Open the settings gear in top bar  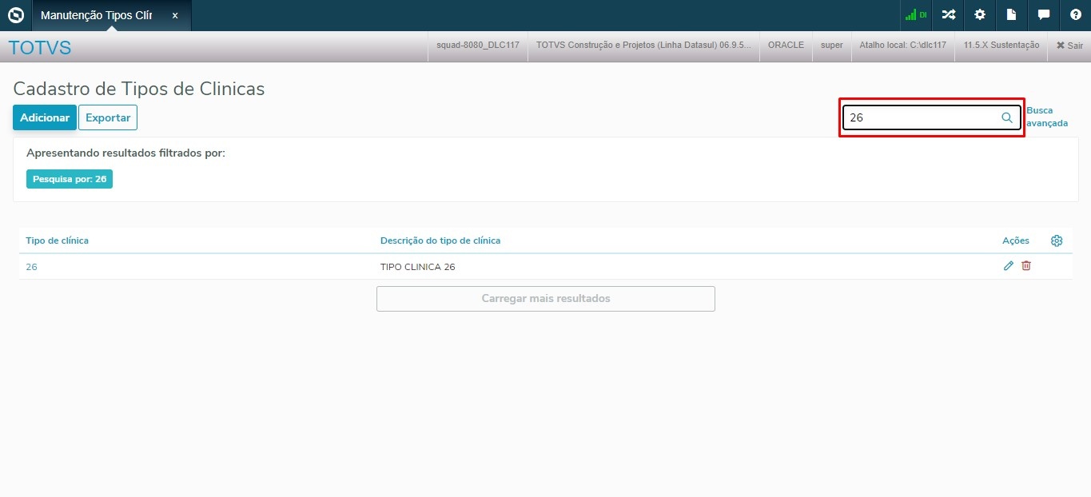[980, 15]
